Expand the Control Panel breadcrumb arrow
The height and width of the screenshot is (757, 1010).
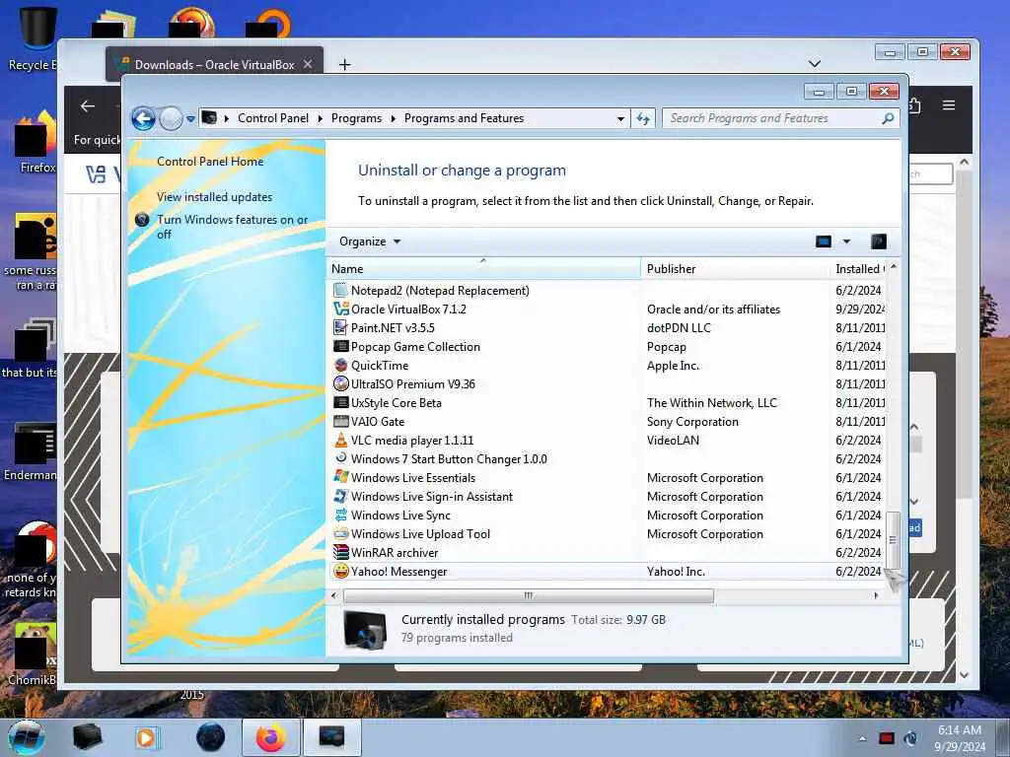pyautogui.click(x=321, y=118)
